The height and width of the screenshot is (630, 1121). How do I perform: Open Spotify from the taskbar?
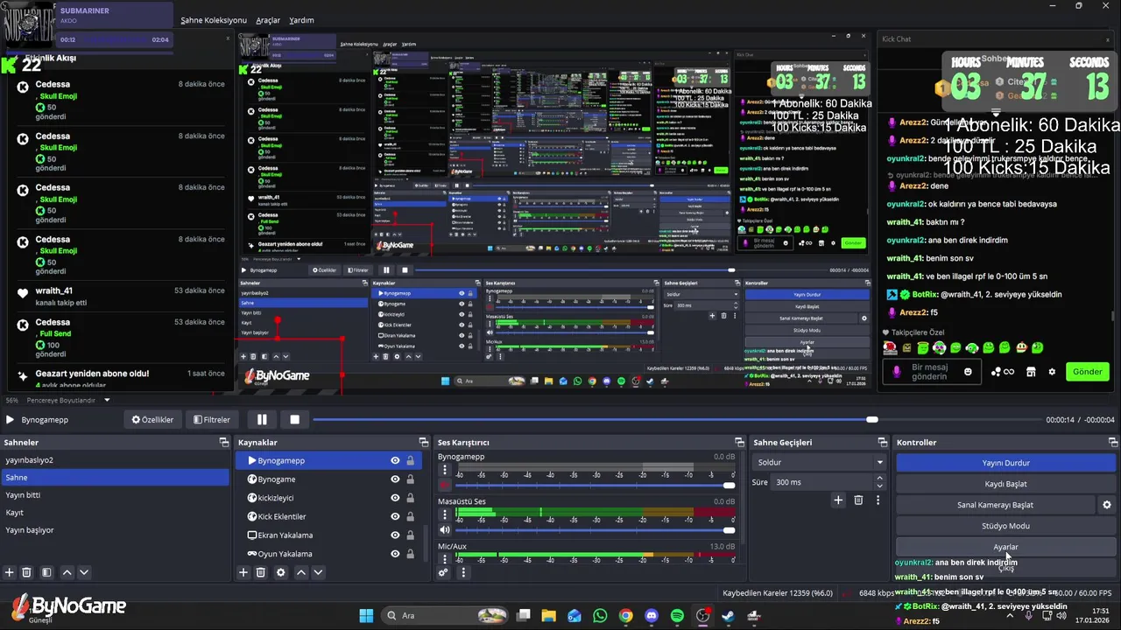coord(677,616)
